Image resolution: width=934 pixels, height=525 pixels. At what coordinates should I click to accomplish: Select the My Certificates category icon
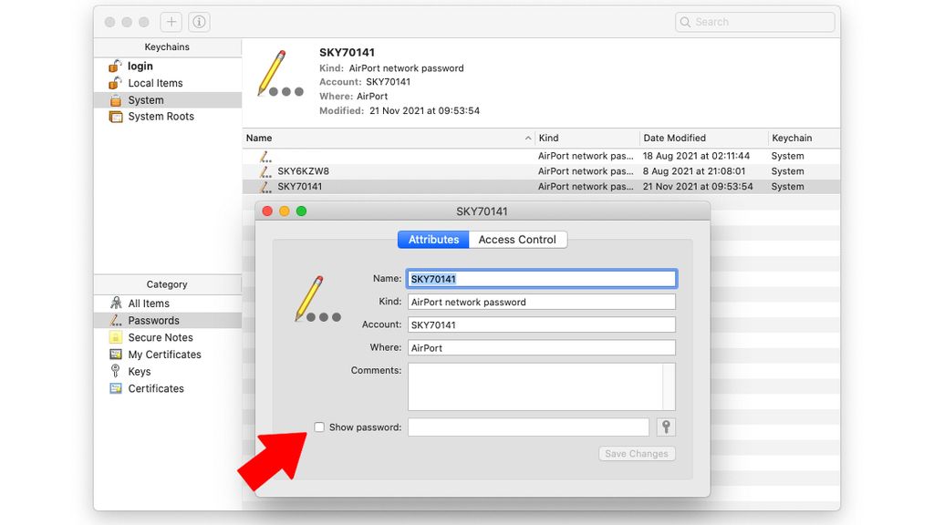[118, 355]
